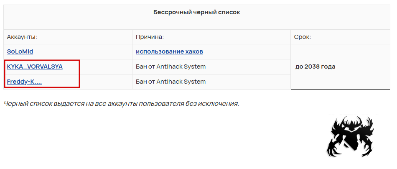Click the Antihack System reason in the KYKA_VORVALSYA row

171,67
